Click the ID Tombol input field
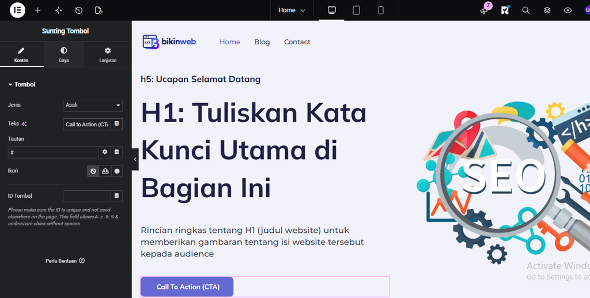This screenshot has height=298, width=590. point(87,196)
